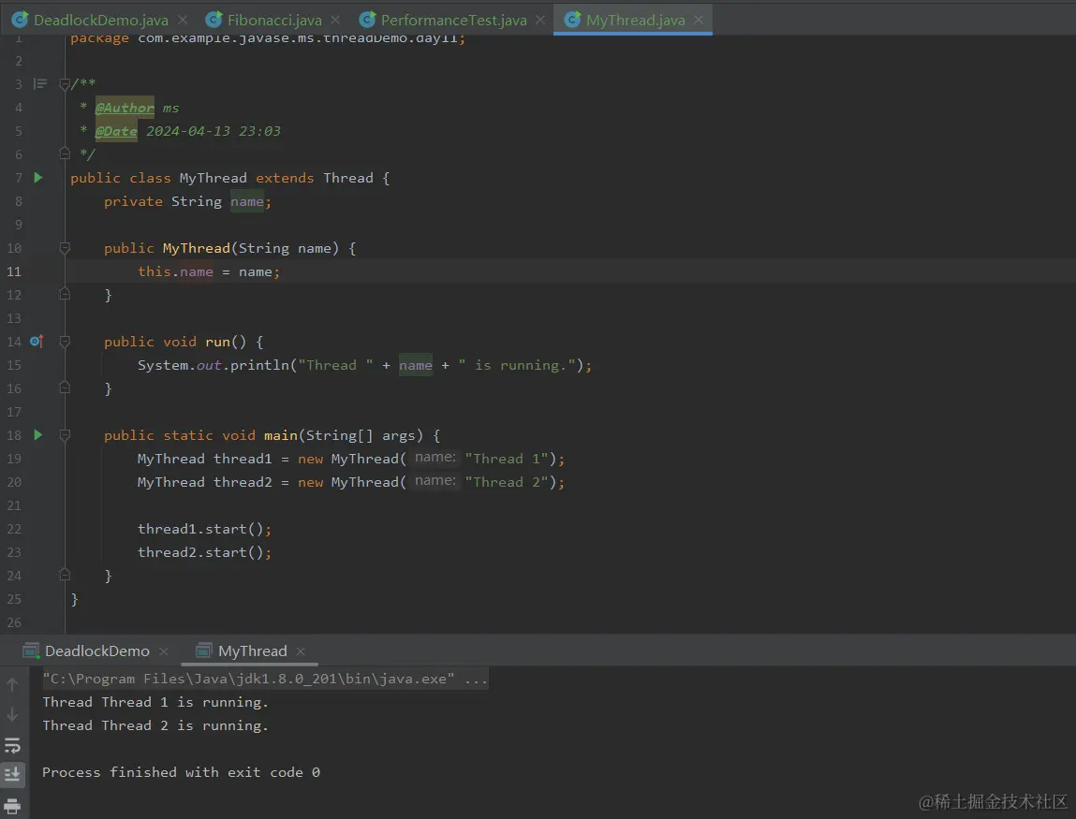The width and height of the screenshot is (1076, 819).
Task: Close the MyThread.java editor tab
Action: [x=699, y=20]
